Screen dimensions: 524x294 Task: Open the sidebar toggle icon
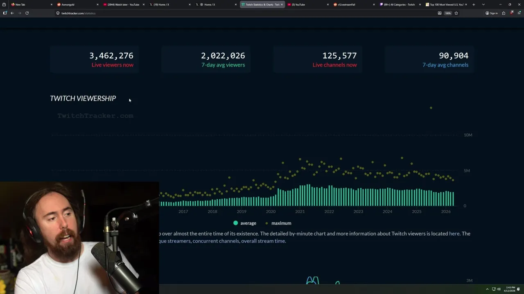5,13
